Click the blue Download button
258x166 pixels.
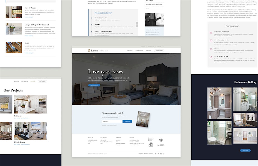127,121
